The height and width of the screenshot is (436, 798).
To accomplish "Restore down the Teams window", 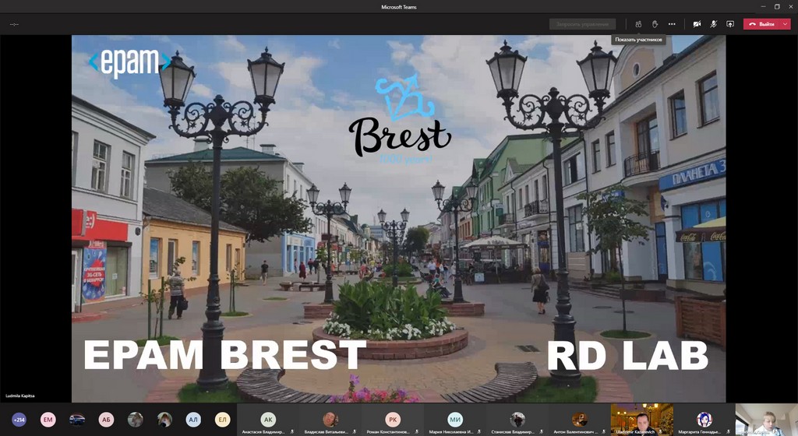I will click(x=777, y=6).
